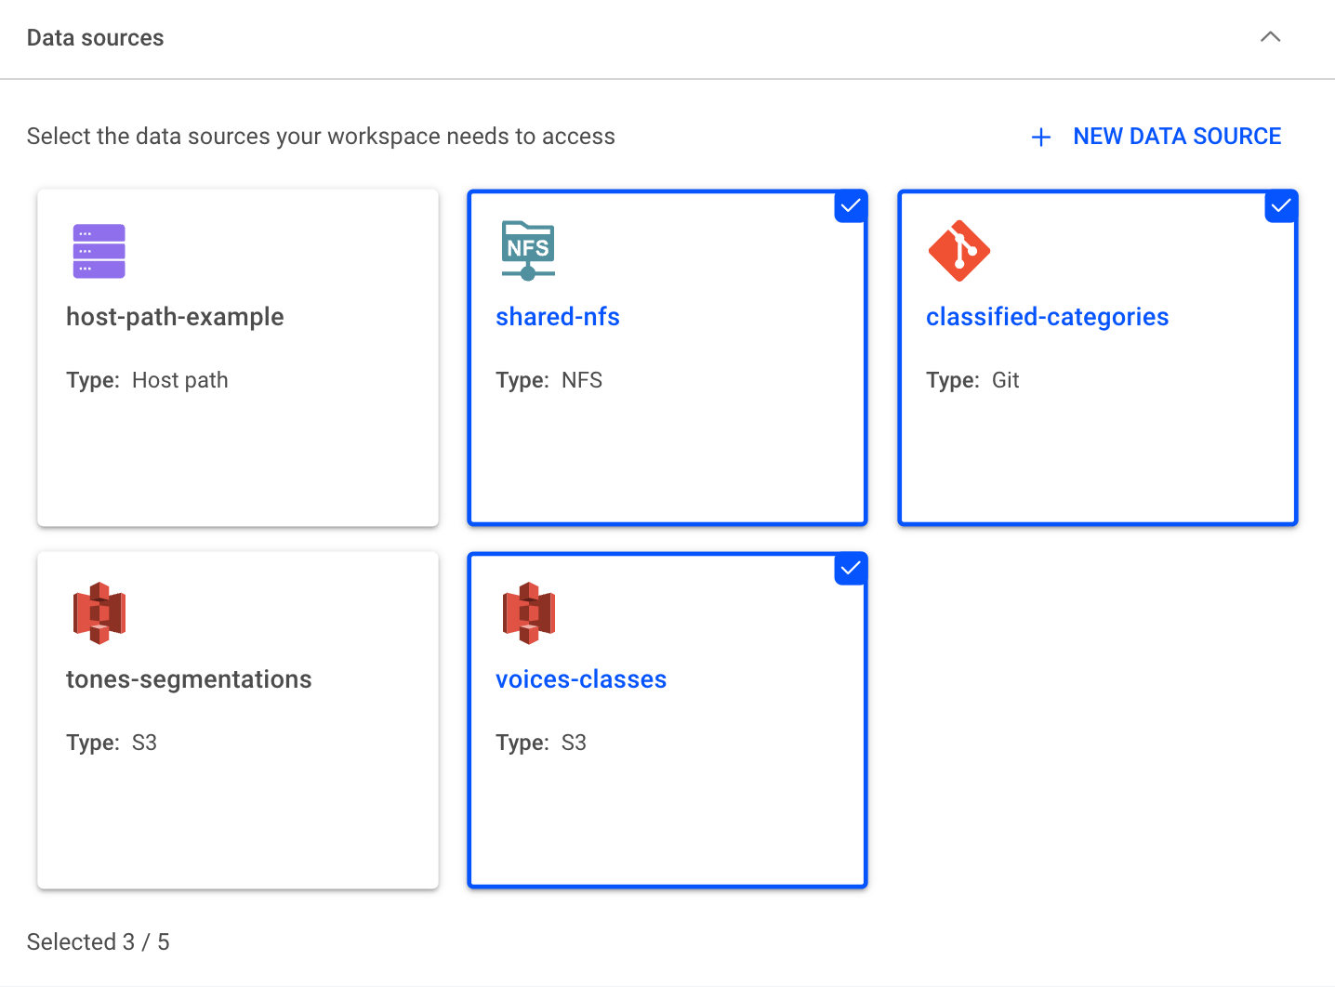
Task: Select the host-path-example card title
Action: point(175,317)
